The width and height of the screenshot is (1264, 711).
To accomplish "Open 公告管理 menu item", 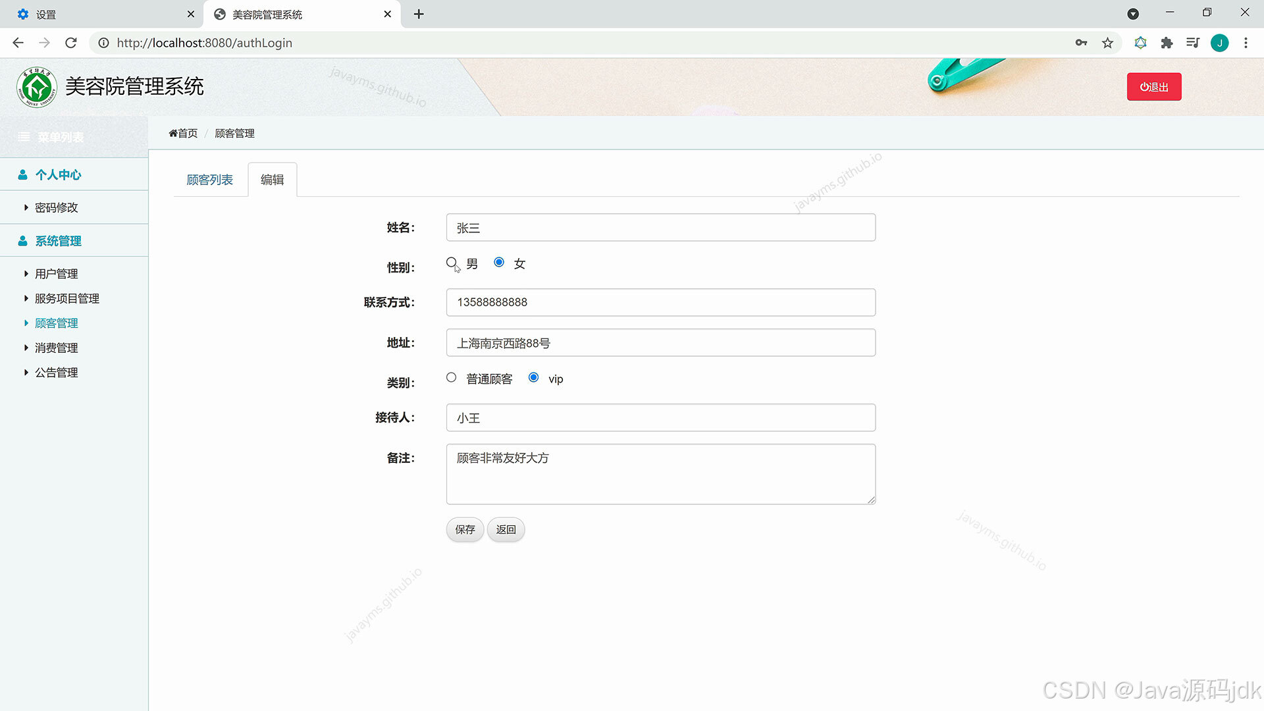I will [x=57, y=373].
